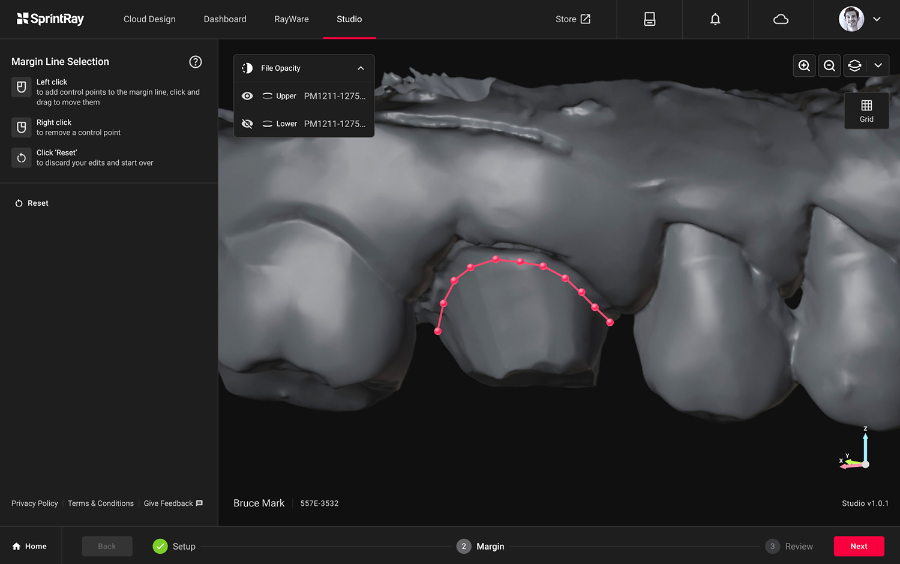The width and height of the screenshot is (900, 564).
Task: Open the Store external link
Action: point(573,19)
